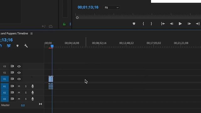Click the 00;21;21;08 ruler mark
The width and height of the screenshot is (201, 113).
pos(181,43)
